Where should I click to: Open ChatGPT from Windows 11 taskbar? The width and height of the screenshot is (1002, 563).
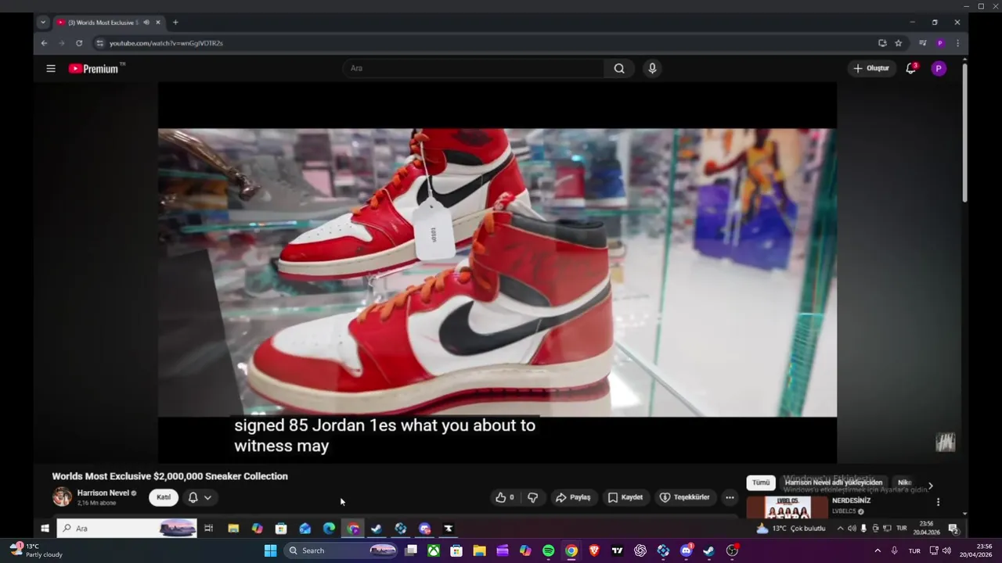point(640,550)
